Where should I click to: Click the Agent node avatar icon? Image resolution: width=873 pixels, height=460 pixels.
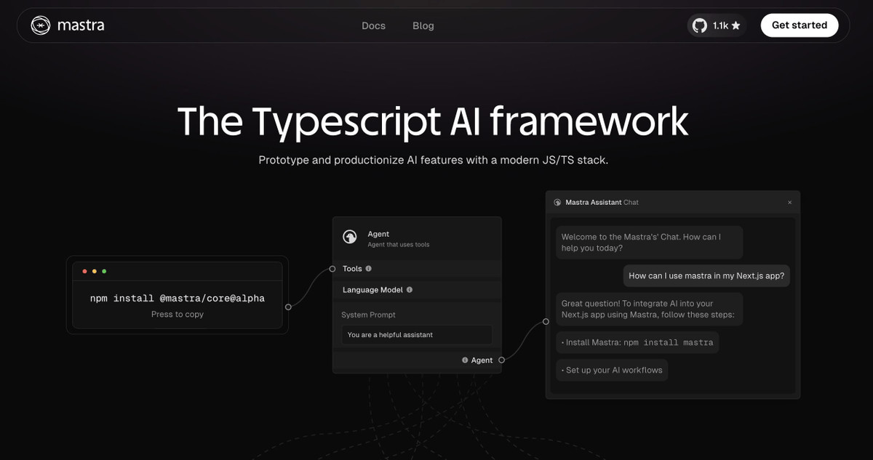coord(350,238)
